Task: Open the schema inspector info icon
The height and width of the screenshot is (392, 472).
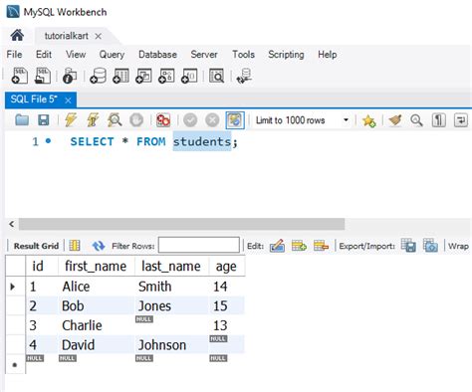Action: (70, 76)
